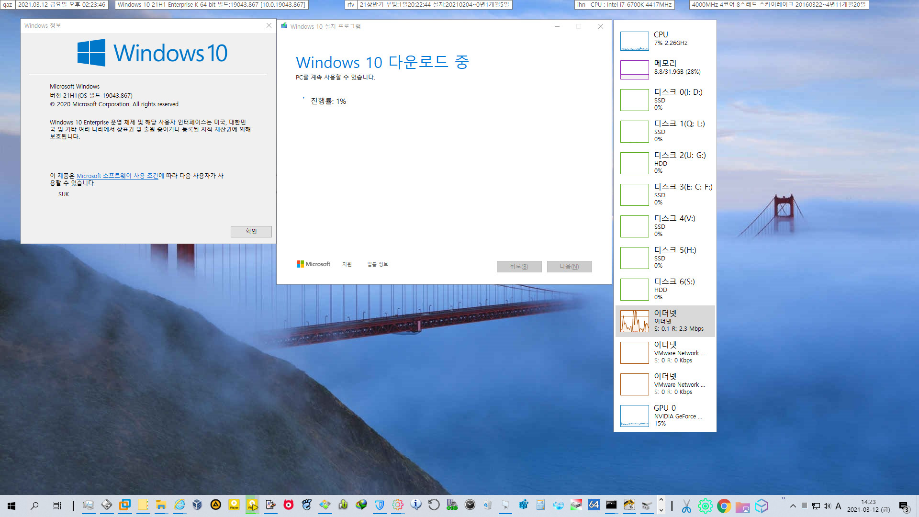
Task: Open the Windows Start menu
Action: click(x=11, y=506)
